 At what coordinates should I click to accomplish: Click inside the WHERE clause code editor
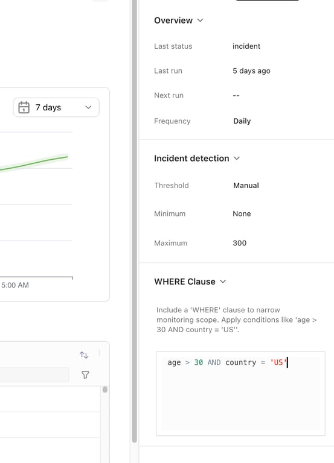[x=240, y=394]
